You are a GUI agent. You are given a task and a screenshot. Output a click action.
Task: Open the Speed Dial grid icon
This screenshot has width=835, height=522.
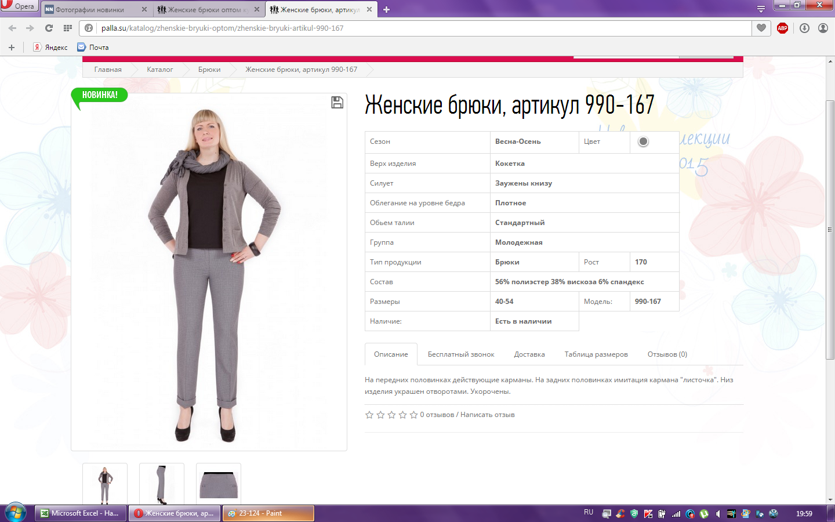point(68,28)
